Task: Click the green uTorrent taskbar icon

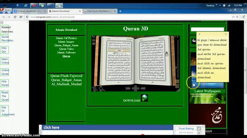Action: click(x=42, y=5)
